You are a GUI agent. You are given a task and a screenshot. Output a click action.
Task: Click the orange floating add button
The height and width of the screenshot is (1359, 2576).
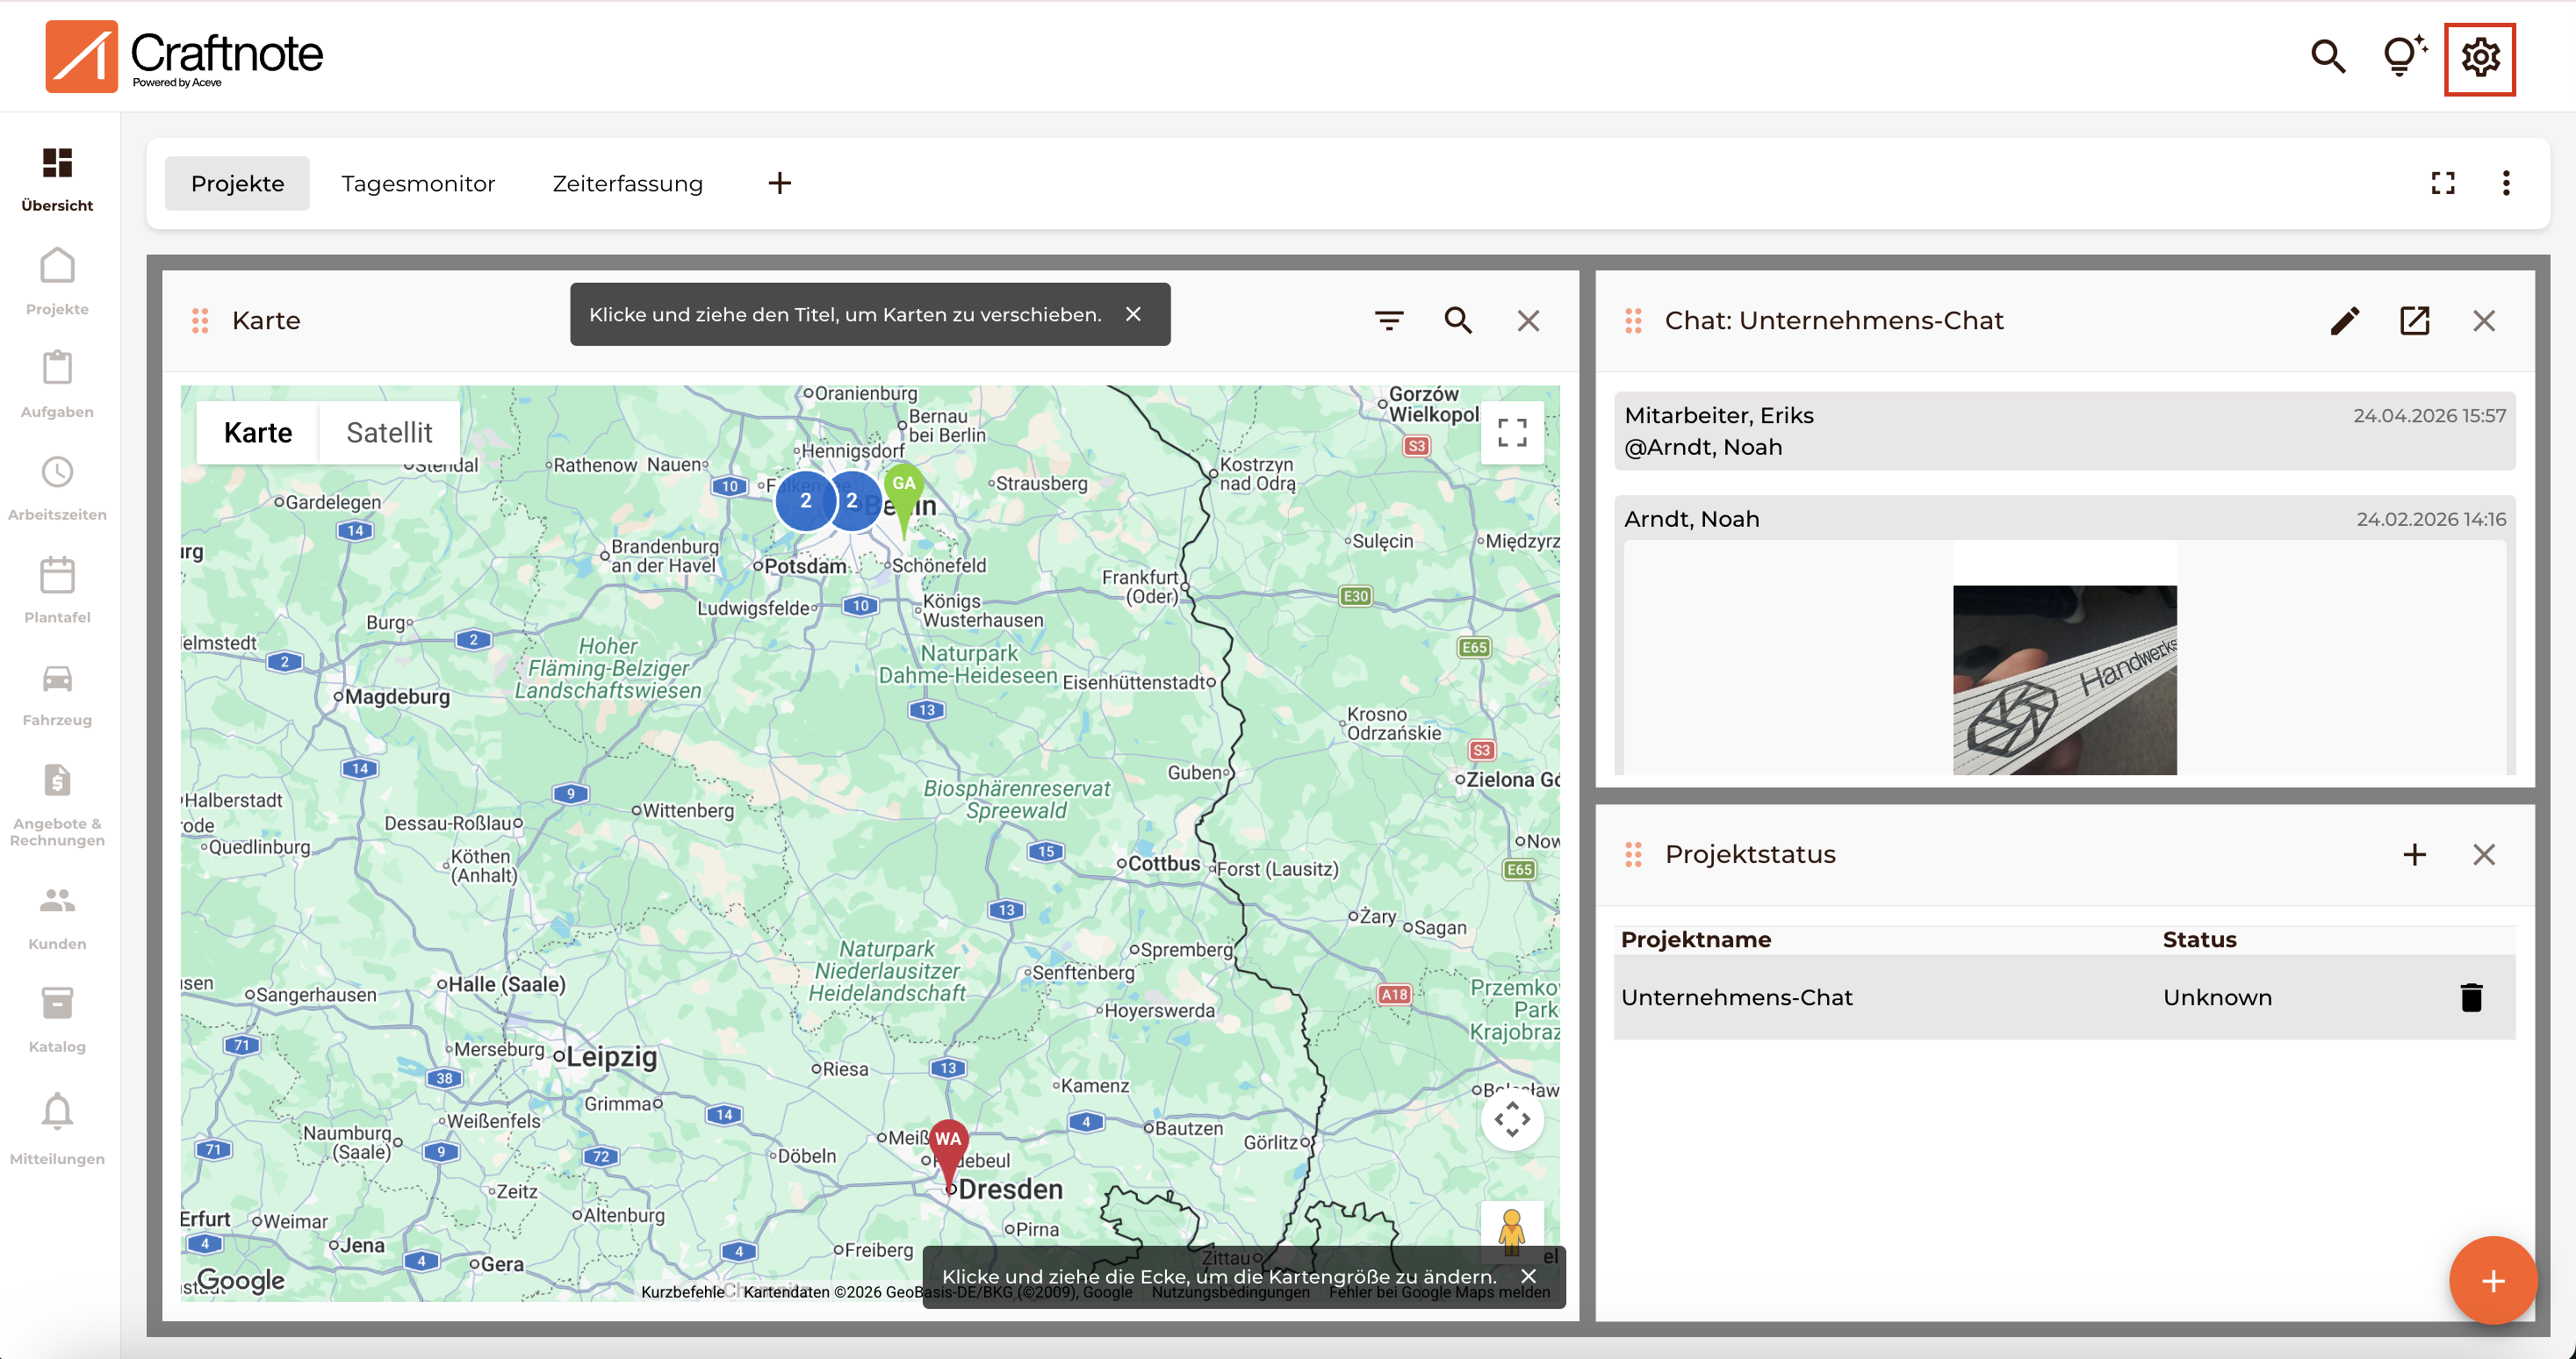[2493, 1280]
